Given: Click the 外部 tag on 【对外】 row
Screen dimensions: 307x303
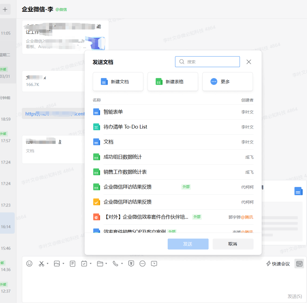Looking at the screenshot, I should [197, 217].
